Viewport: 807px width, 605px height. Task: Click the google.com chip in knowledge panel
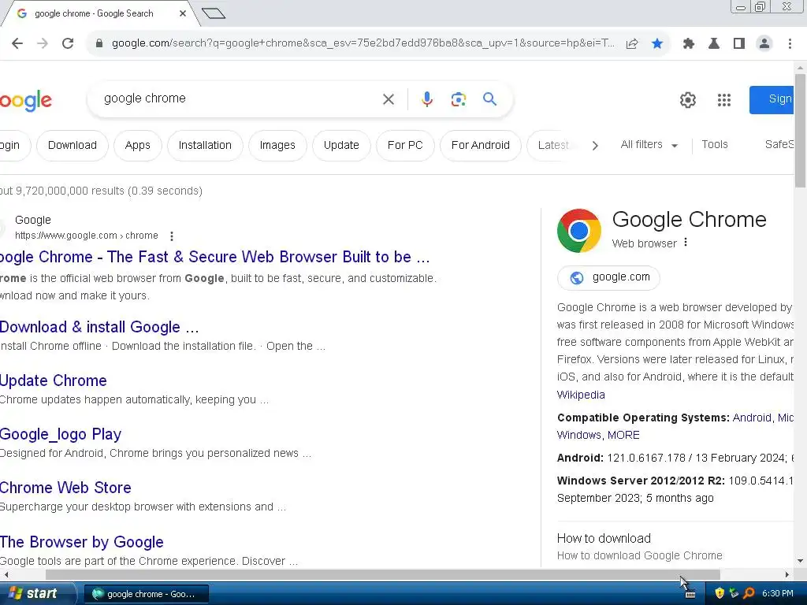609,278
